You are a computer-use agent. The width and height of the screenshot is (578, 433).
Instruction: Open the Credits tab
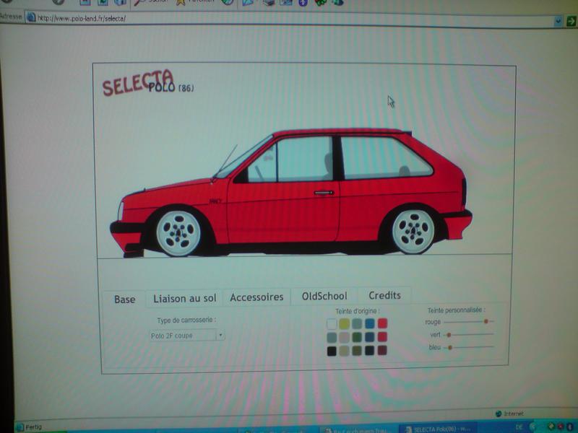tap(384, 295)
